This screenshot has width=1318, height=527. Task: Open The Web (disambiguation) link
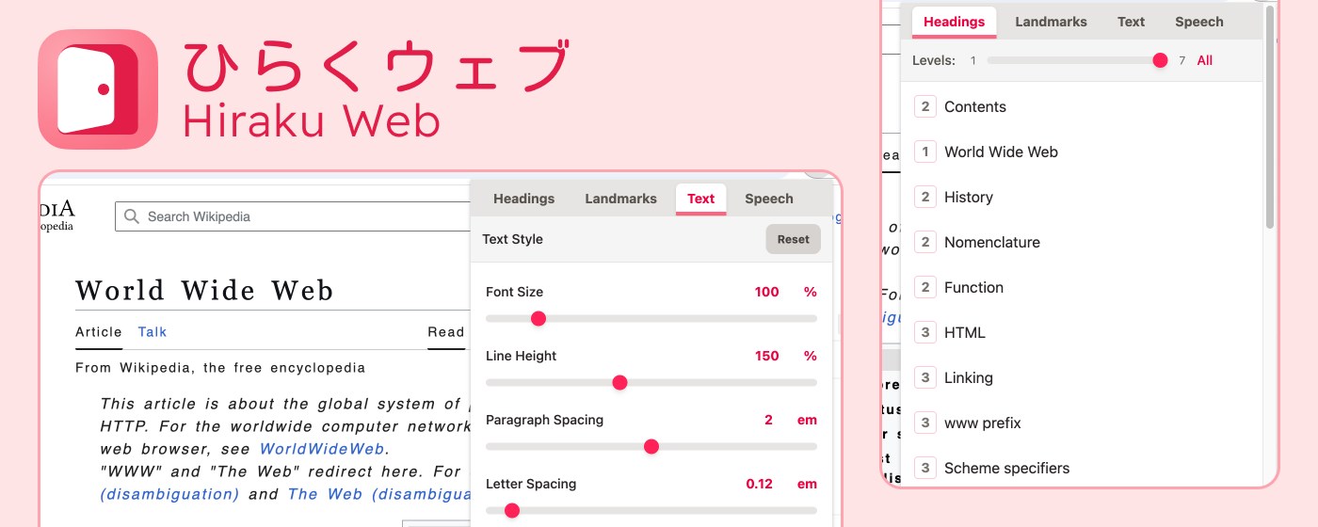378,494
